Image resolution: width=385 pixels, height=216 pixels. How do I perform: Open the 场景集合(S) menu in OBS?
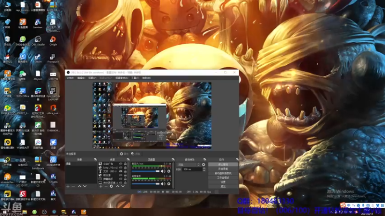[122, 78]
